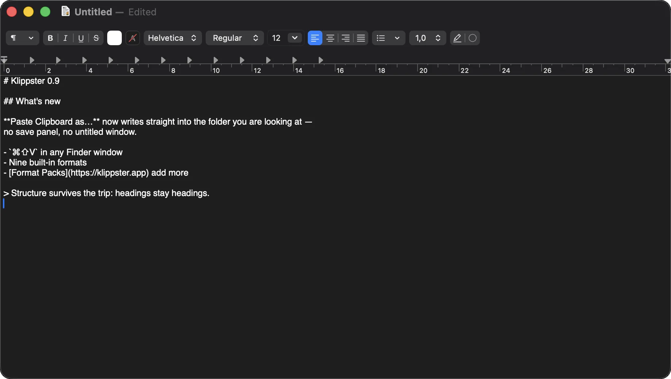Click the left indent marker on ruler
The image size is (671, 379).
click(x=4, y=60)
